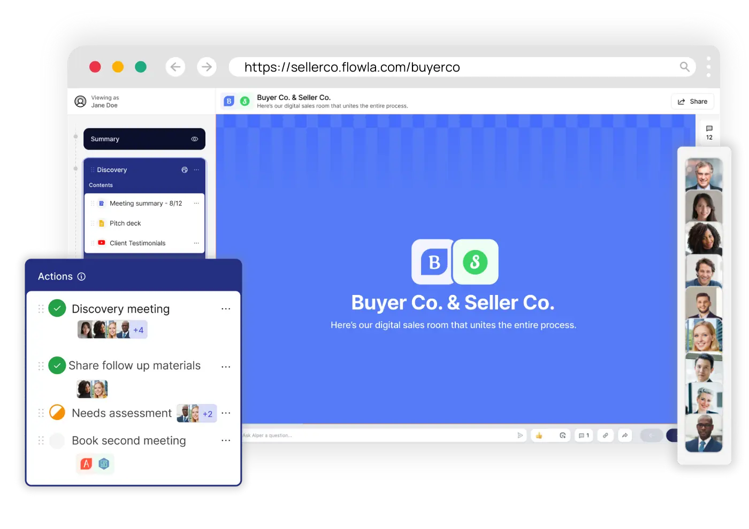Viewport: 749px width, 529px height.
Task: Open the Needs assessment action title
Action: 122,413
